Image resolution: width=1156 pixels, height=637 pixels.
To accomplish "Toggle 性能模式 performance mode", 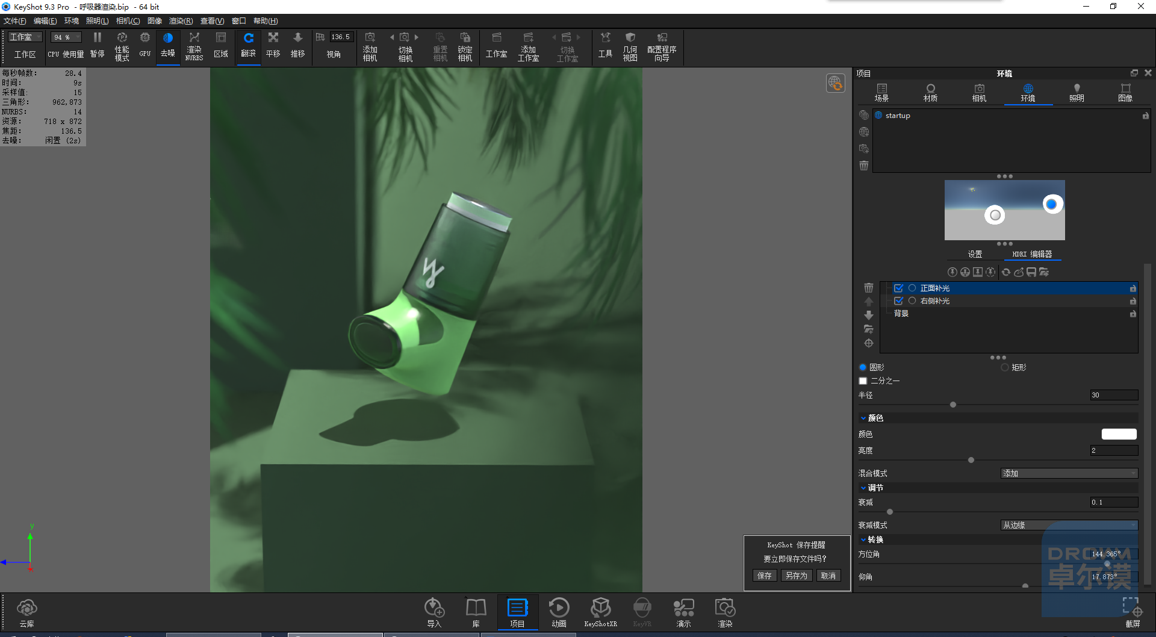I will point(122,46).
